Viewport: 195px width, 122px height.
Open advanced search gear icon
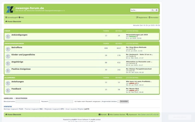click(156, 10)
